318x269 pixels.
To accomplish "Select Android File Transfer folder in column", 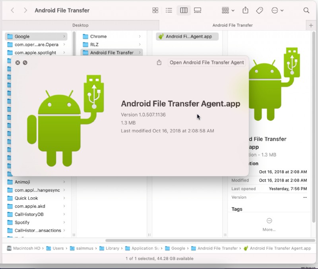I will [x=112, y=52].
